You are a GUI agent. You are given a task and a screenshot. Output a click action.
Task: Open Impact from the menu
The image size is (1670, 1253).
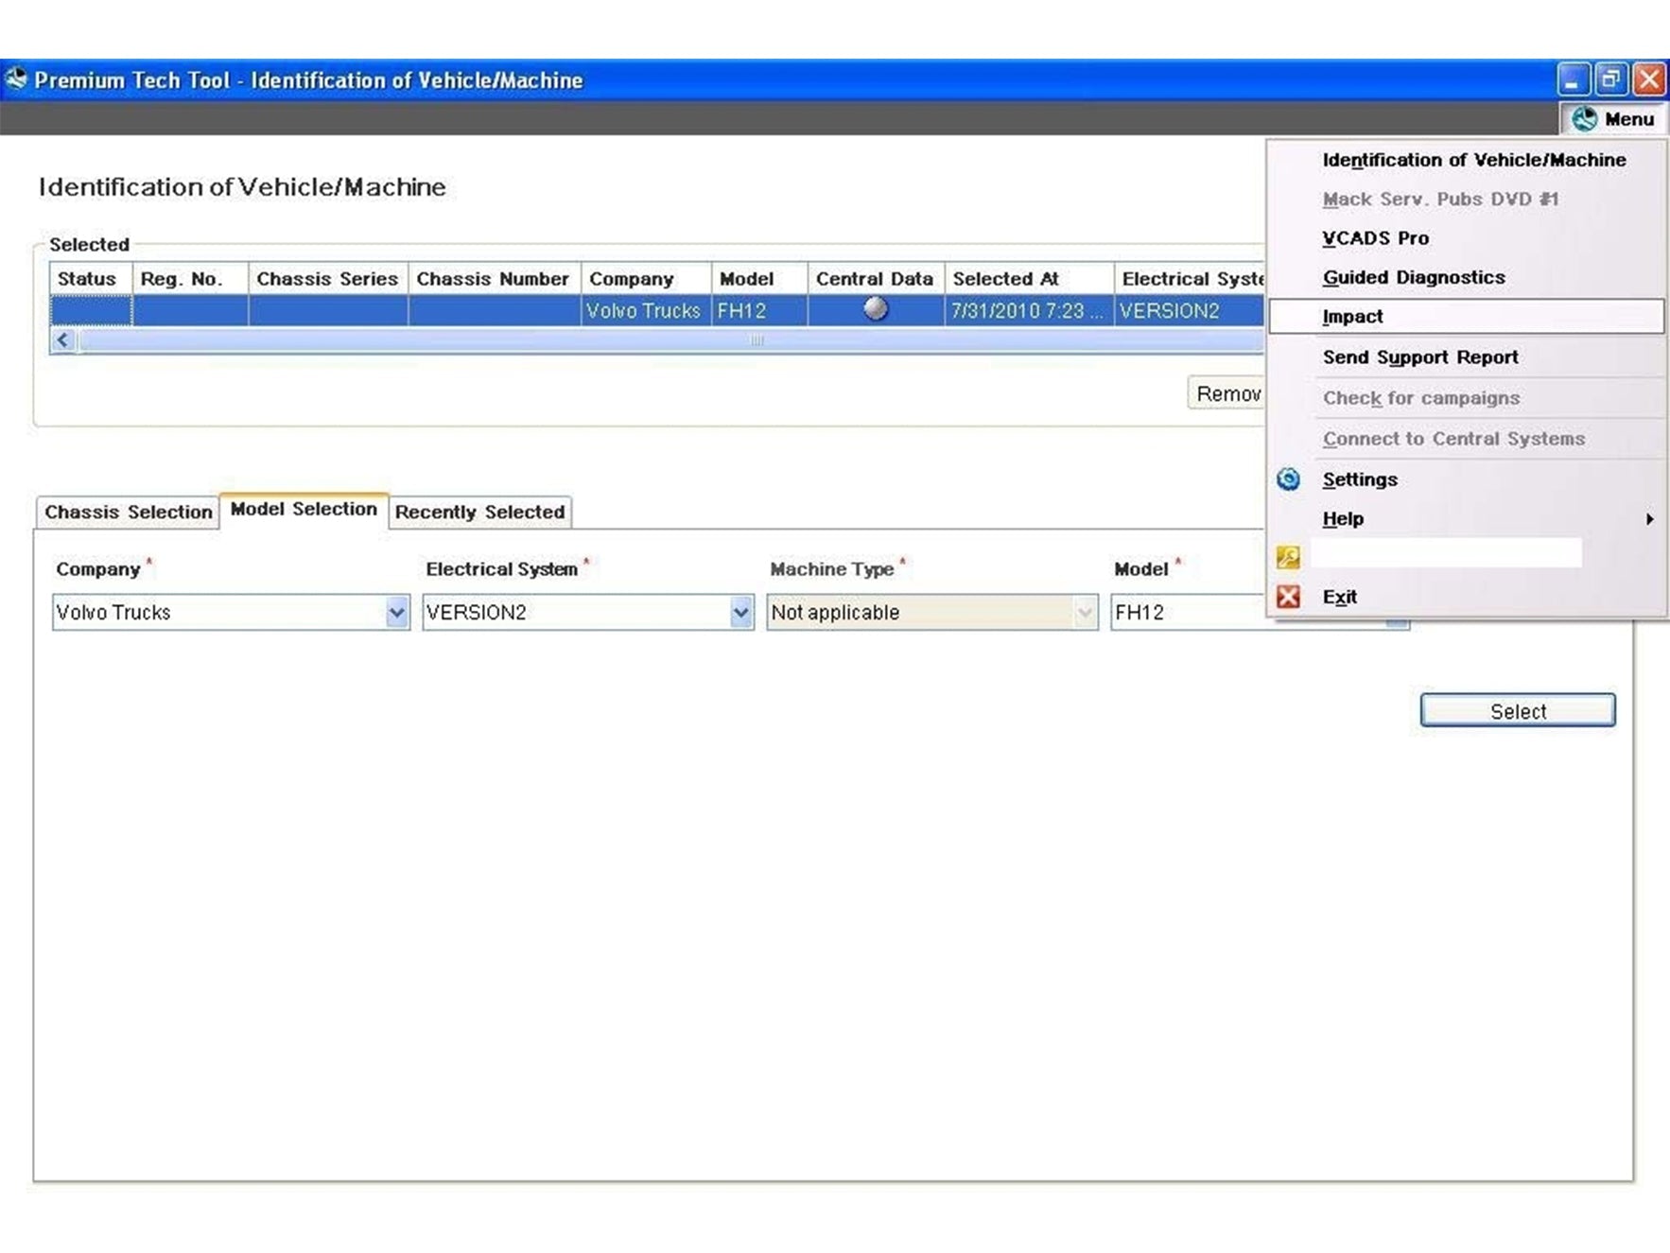coord(1352,317)
